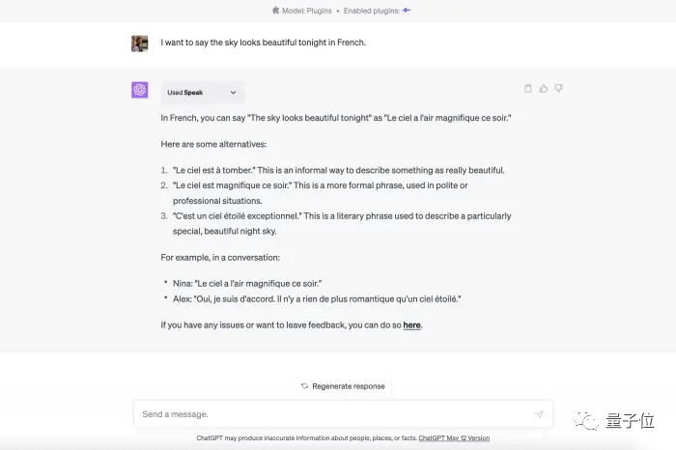Click the thumbs up icon
Image resolution: width=676 pixels, height=450 pixels.
point(544,89)
